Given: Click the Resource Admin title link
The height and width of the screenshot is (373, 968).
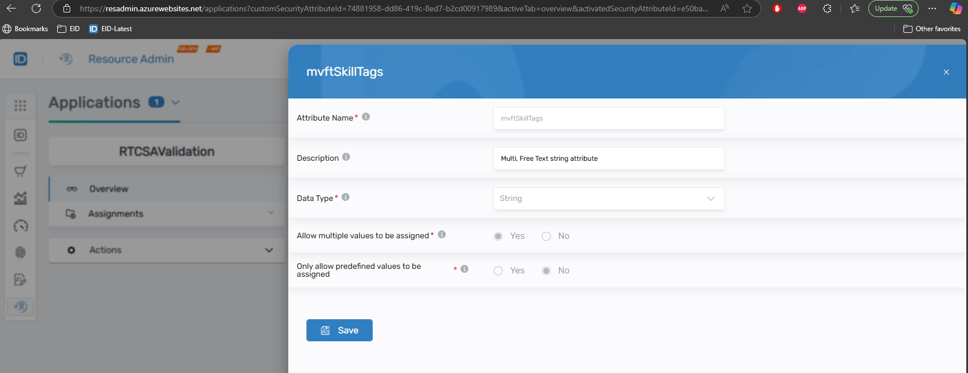Looking at the screenshot, I should coord(131,59).
